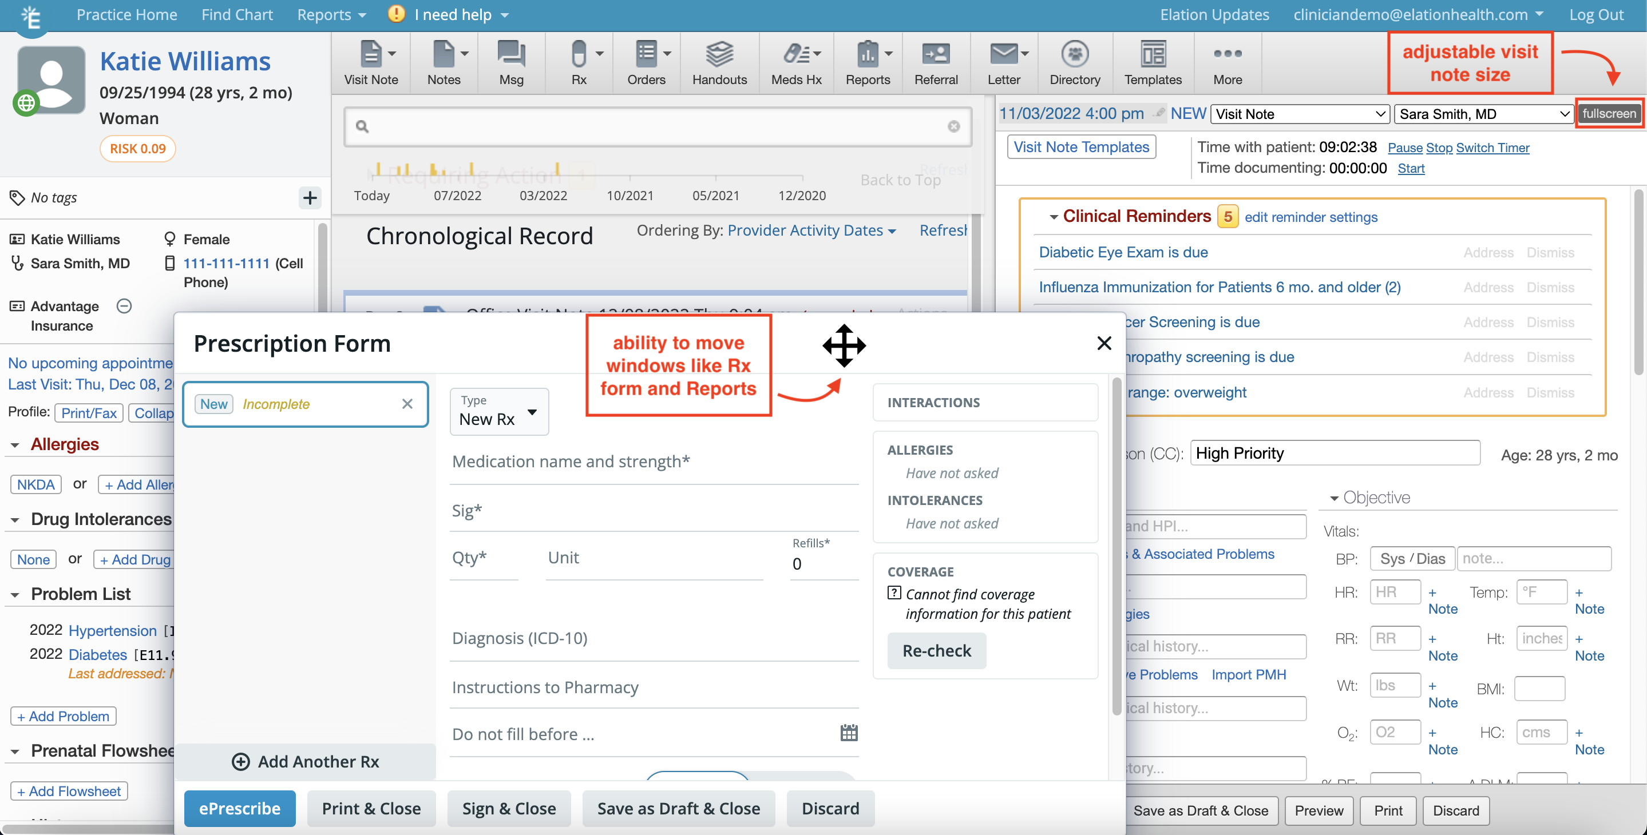Open the Sara Smith, MD provider dropdown
The width and height of the screenshot is (1647, 835).
1483,114
